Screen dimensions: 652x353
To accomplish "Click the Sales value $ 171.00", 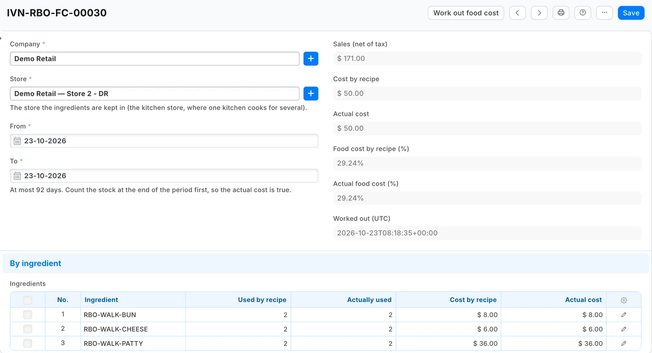I will click(x=487, y=58).
